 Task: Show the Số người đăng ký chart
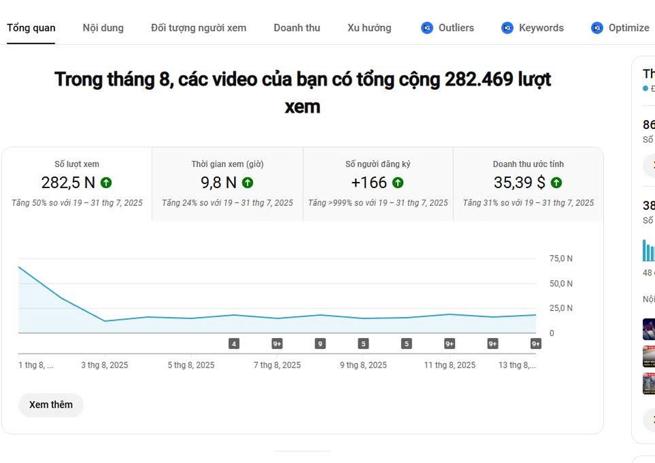tap(378, 184)
